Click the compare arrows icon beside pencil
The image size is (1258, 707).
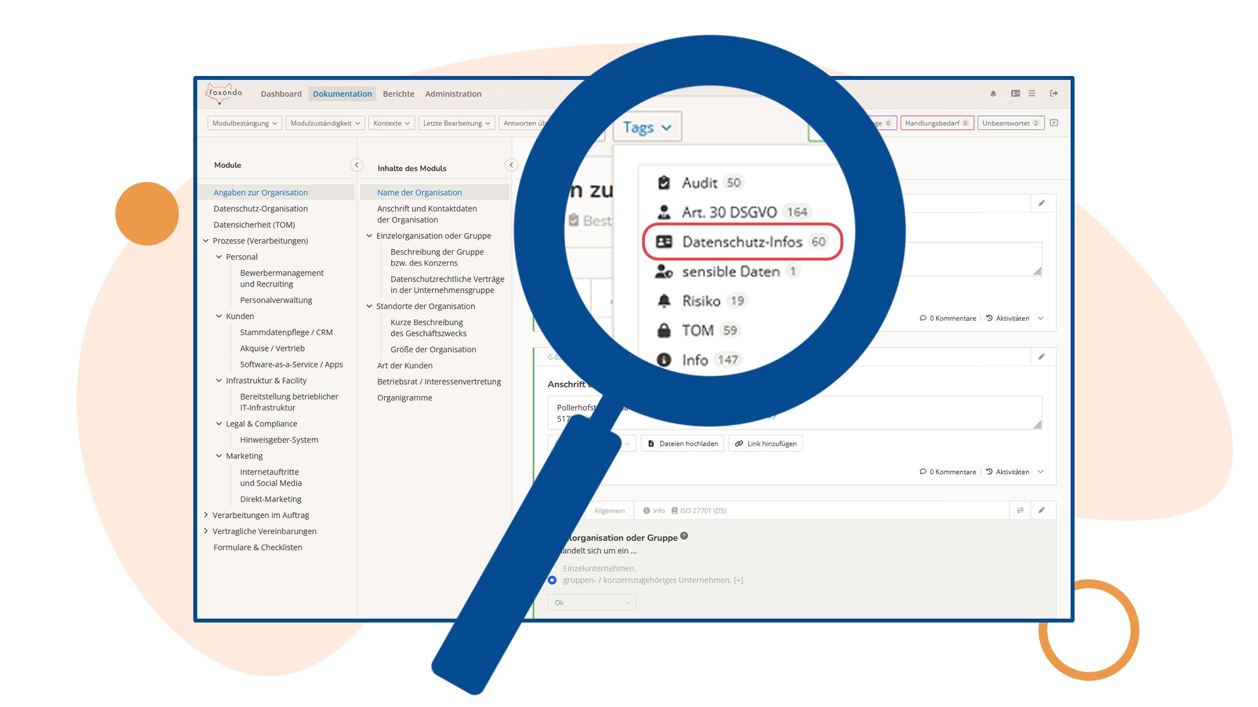point(1020,511)
